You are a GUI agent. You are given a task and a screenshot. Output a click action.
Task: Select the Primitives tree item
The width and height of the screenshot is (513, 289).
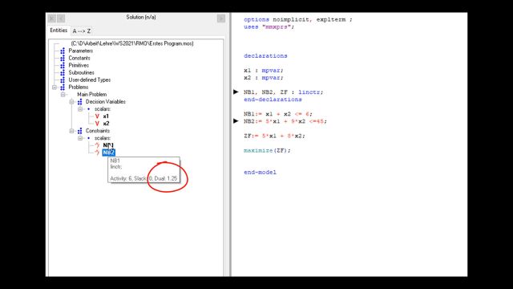pos(79,65)
